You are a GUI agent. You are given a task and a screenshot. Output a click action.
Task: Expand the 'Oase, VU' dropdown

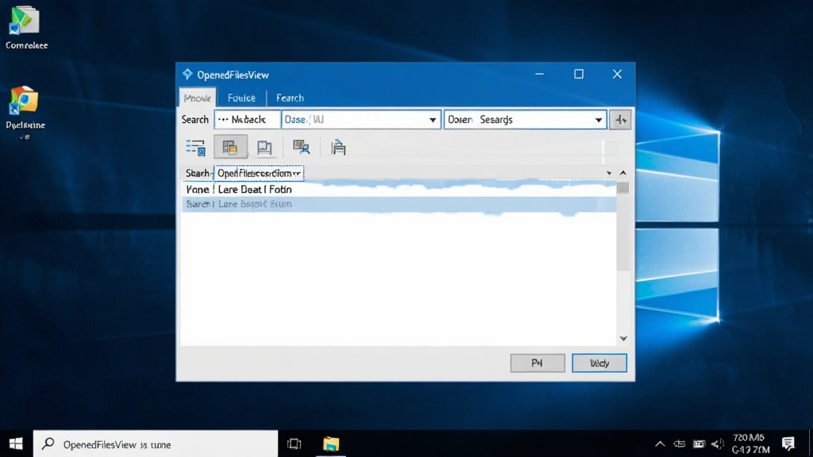pos(433,120)
